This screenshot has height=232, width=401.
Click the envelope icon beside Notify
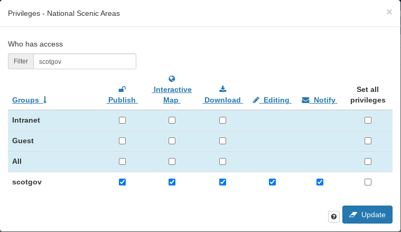point(305,100)
